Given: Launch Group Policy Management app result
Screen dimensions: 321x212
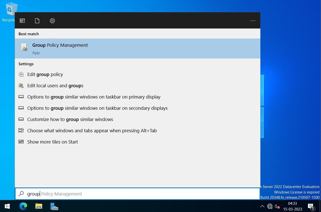Looking at the screenshot, I should pos(138,48).
